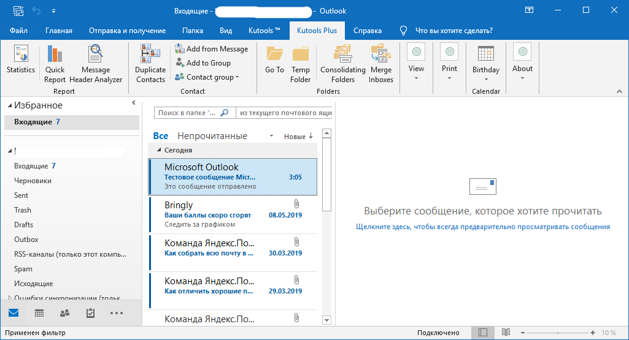Click Add from Message button

coord(211,49)
